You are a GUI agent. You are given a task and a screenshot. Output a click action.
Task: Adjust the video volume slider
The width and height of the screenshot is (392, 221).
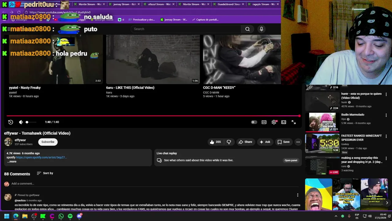coord(31,122)
